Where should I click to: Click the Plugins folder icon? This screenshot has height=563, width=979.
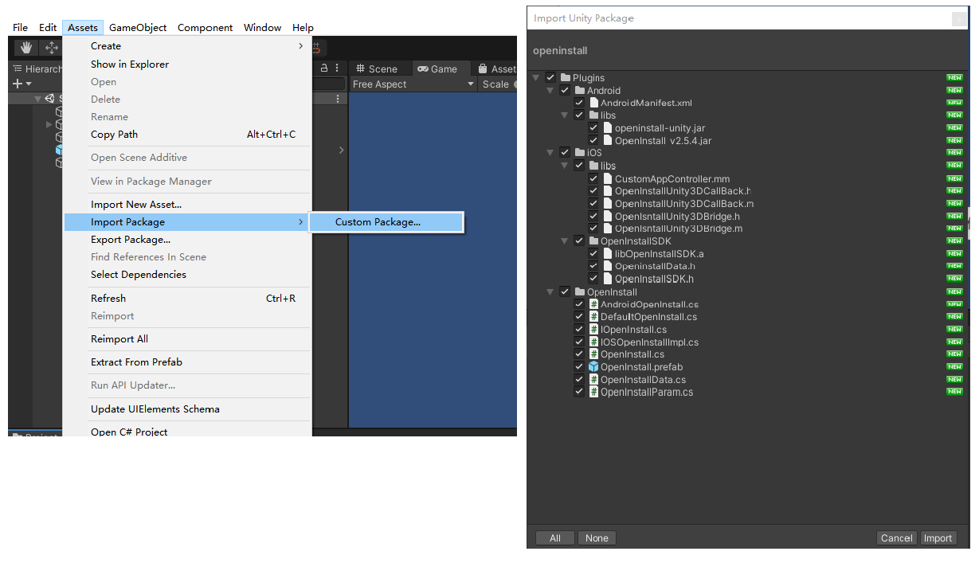[566, 78]
